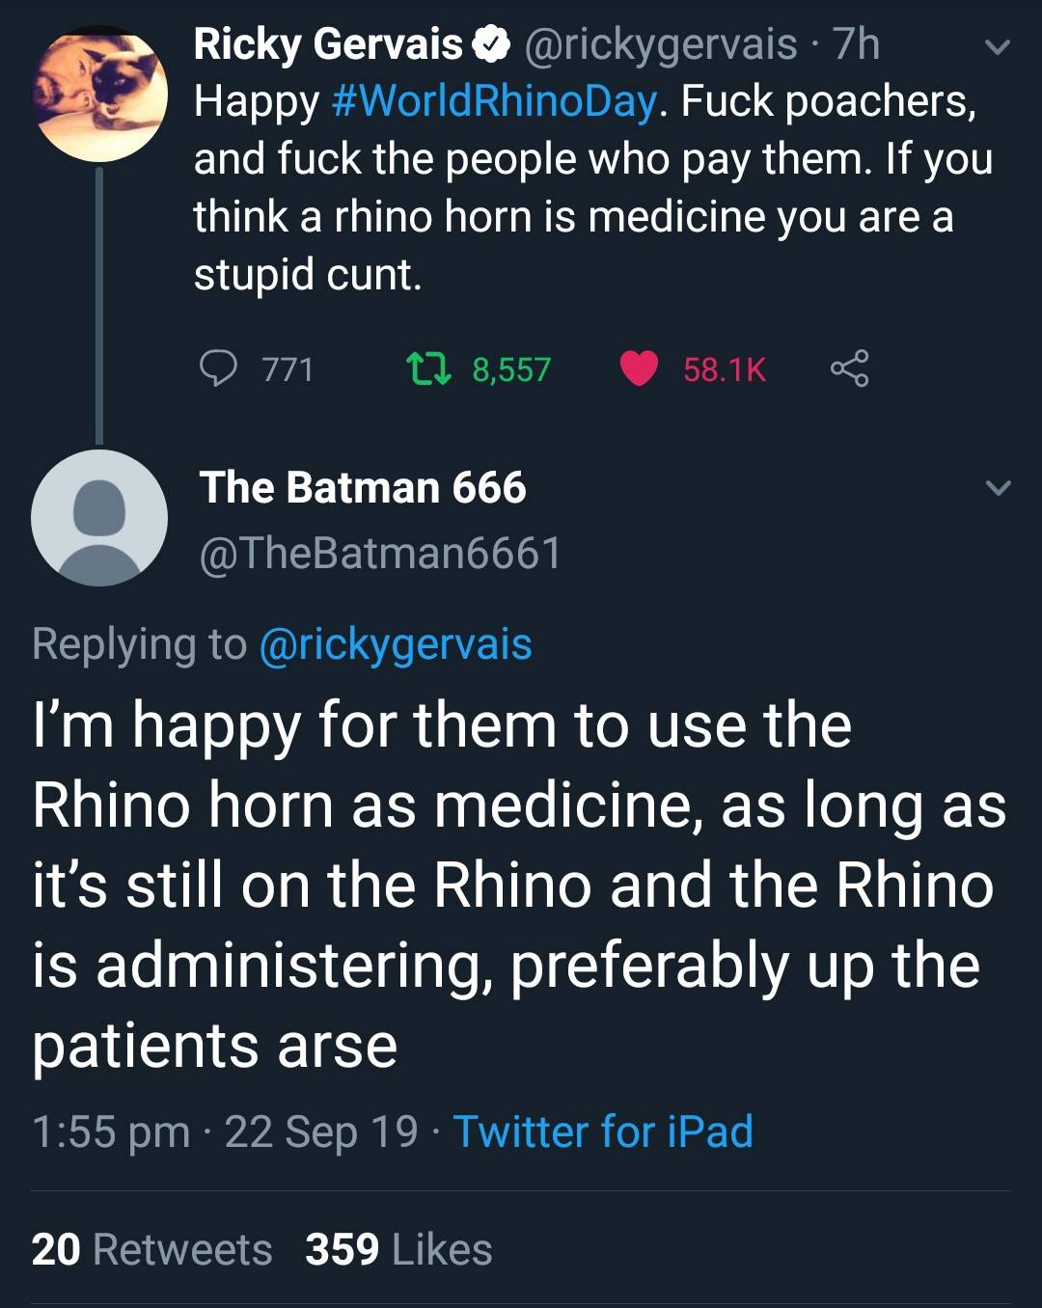Tap the share icon on tweet
This screenshot has height=1308, width=1042.
click(x=849, y=368)
